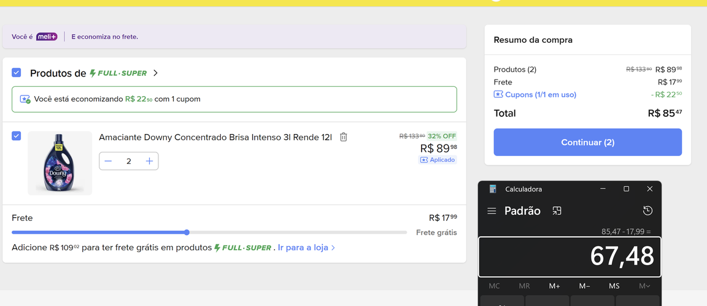Toggle keep-on-top icon in Calculadora
Screen dimensions: 707x306
tap(557, 211)
